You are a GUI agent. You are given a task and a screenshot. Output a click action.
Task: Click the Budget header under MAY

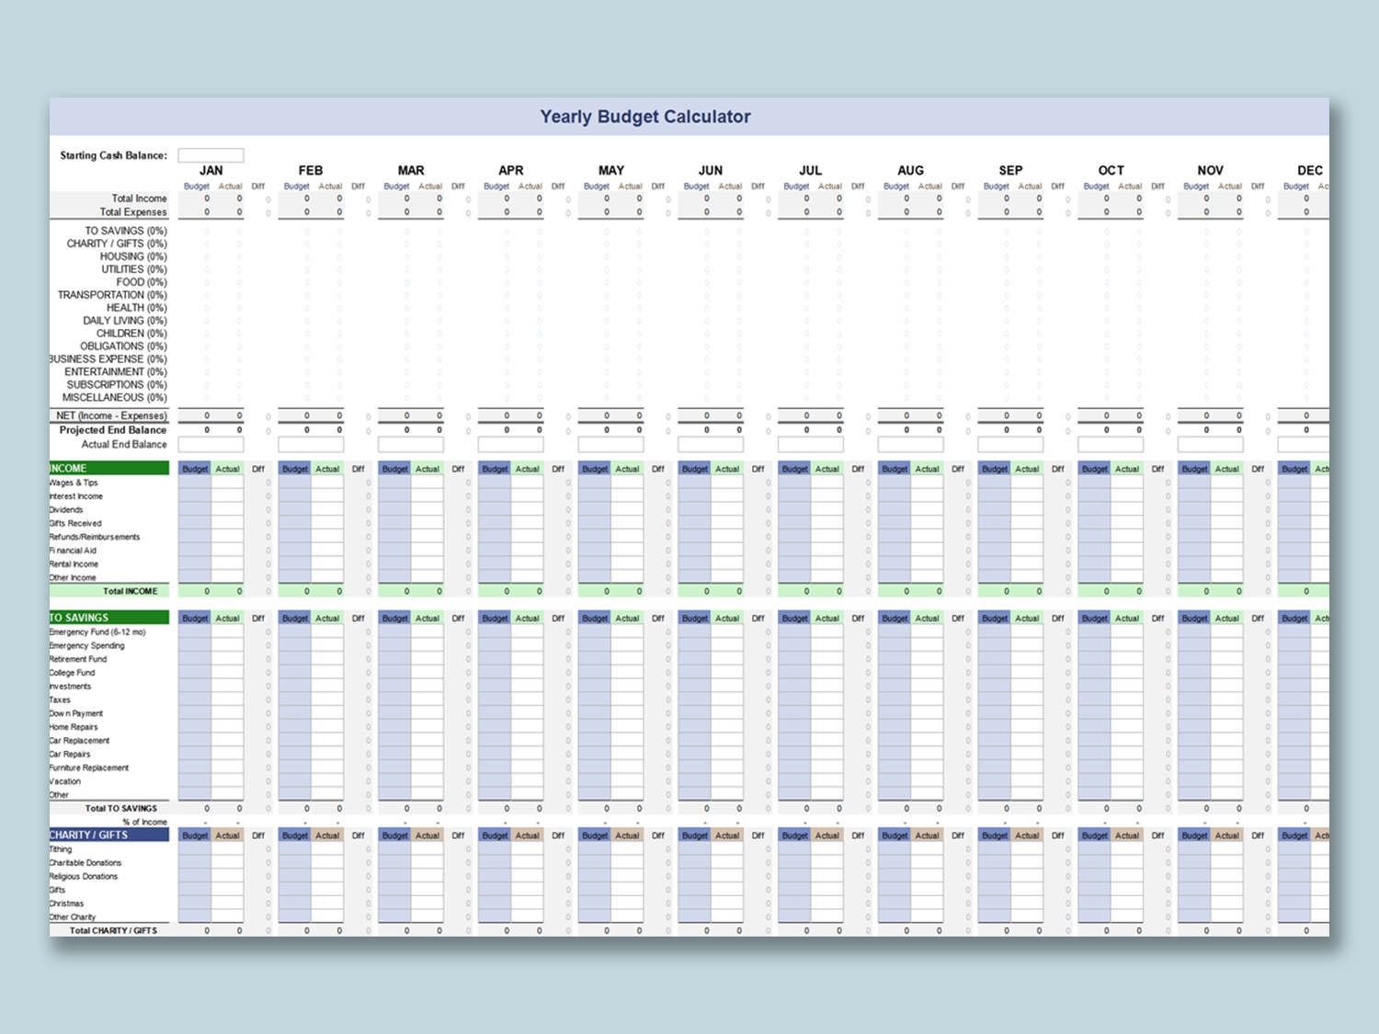597,186
